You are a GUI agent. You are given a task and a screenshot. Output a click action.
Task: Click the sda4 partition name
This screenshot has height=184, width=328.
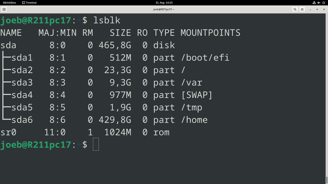22,95
